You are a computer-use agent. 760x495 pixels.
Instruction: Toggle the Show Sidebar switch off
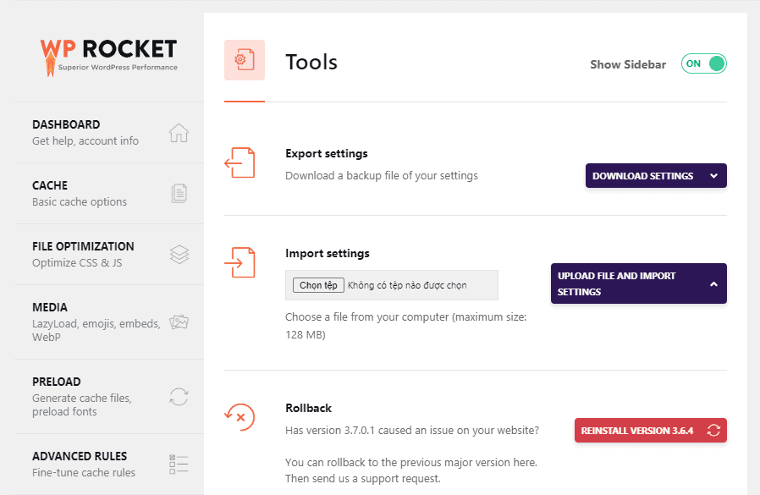[703, 64]
